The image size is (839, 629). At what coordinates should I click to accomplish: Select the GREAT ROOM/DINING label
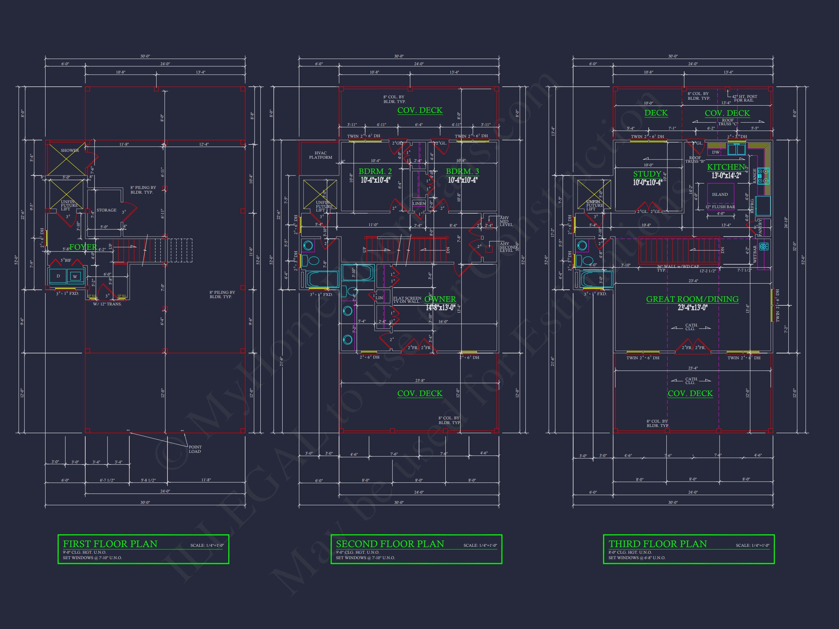(x=692, y=299)
